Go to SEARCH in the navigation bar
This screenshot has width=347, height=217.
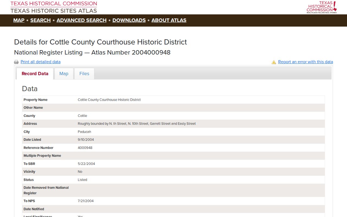[40, 20]
